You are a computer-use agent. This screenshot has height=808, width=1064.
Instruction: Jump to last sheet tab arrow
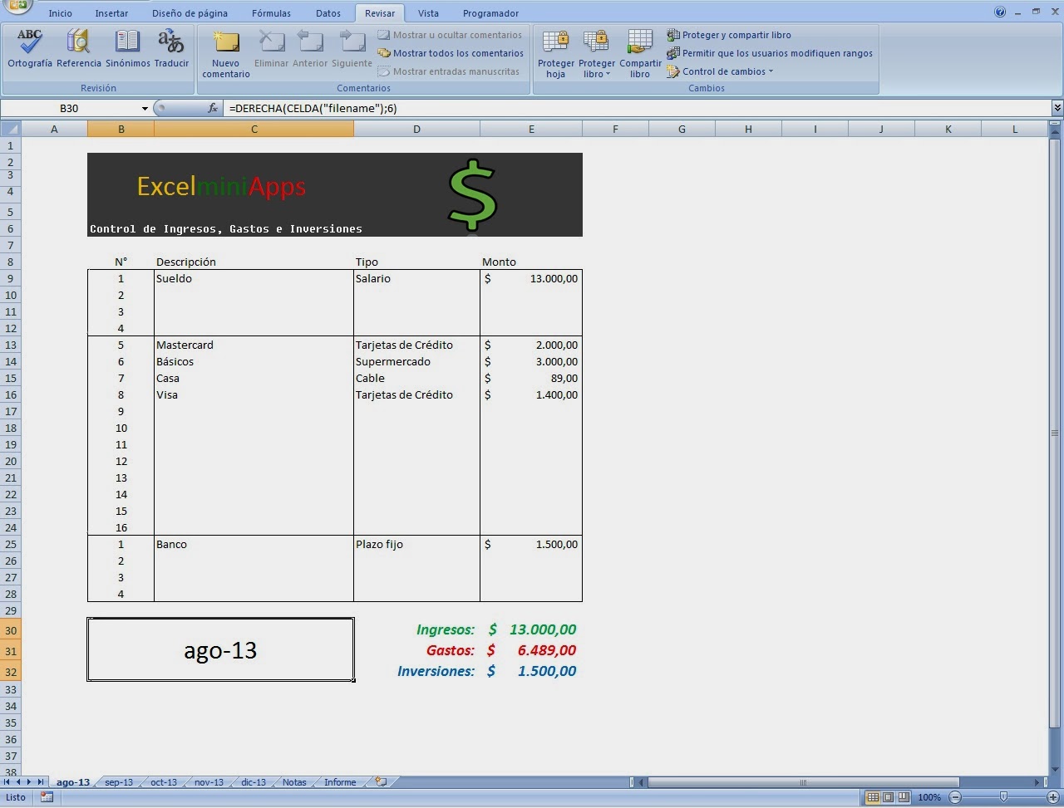tap(41, 782)
